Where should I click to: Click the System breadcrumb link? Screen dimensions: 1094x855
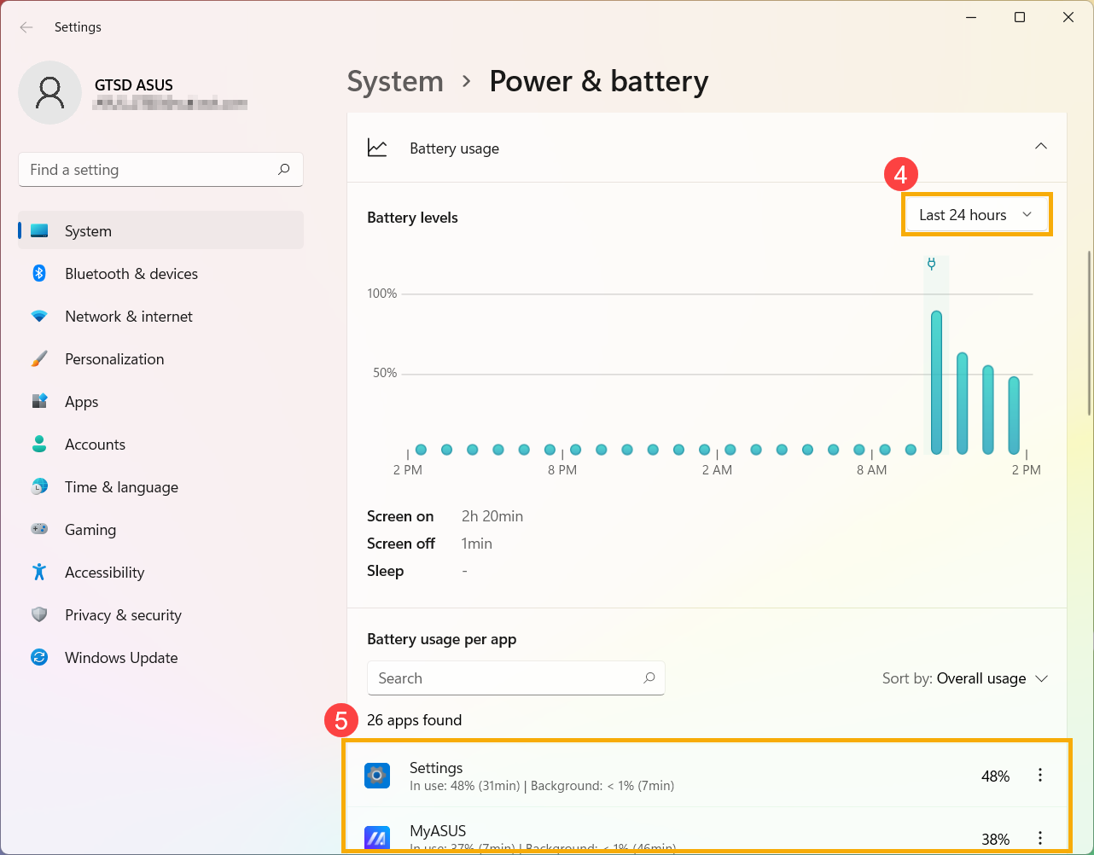tap(395, 82)
